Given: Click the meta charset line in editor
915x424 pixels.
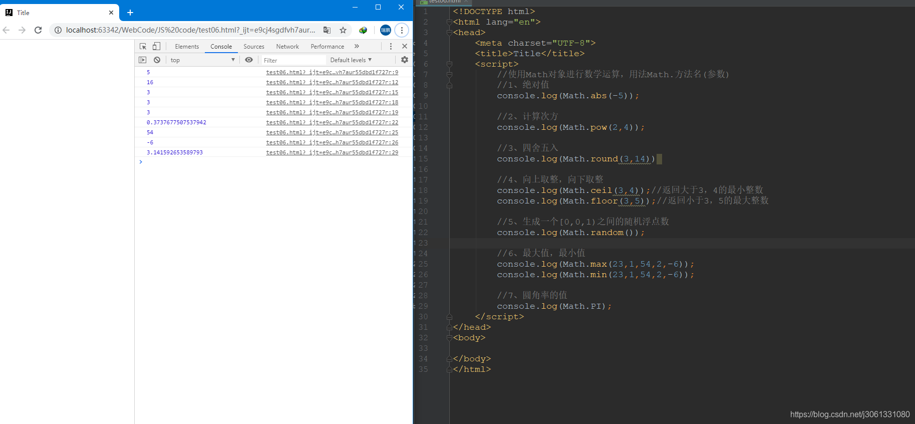Looking at the screenshot, I should pos(535,43).
